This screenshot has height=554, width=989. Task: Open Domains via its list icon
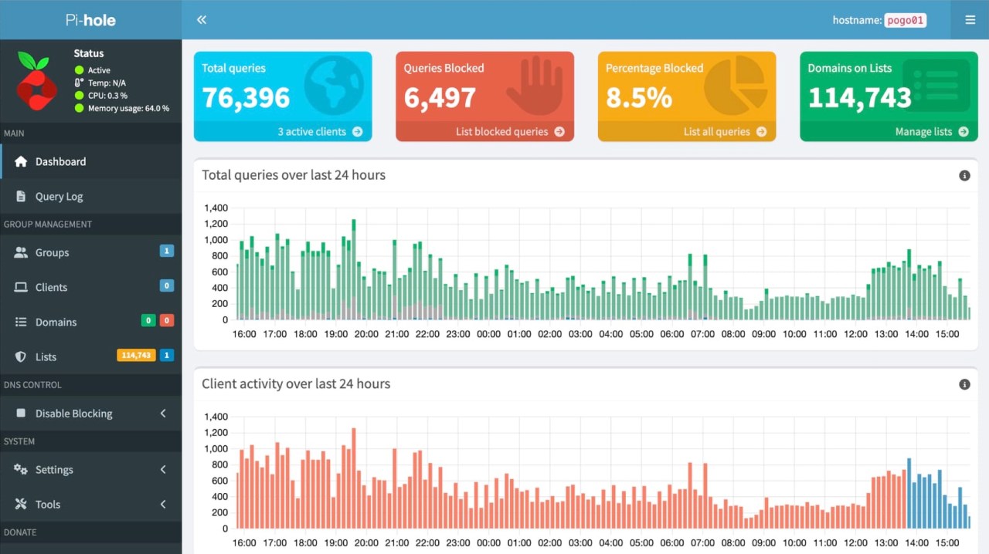pyautogui.click(x=21, y=322)
